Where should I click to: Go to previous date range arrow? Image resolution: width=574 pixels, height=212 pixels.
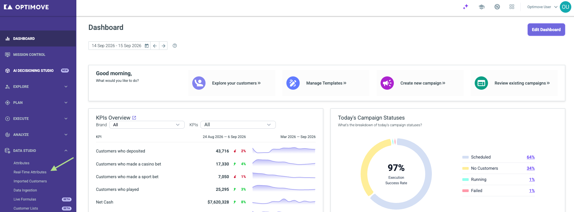[x=155, y=46]
